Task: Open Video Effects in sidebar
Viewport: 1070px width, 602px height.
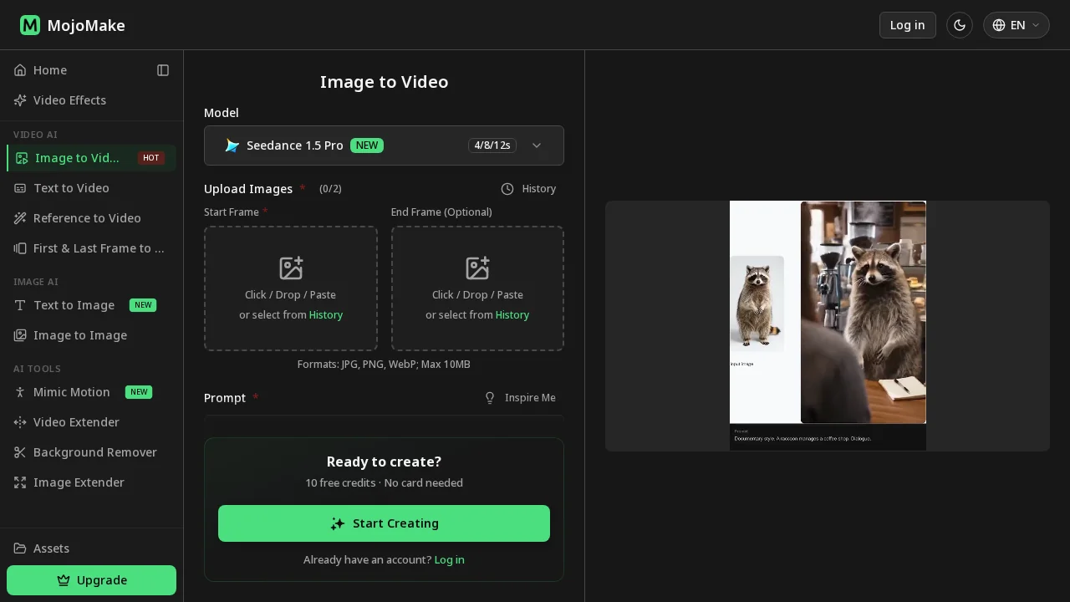Action: click(69, 100)
